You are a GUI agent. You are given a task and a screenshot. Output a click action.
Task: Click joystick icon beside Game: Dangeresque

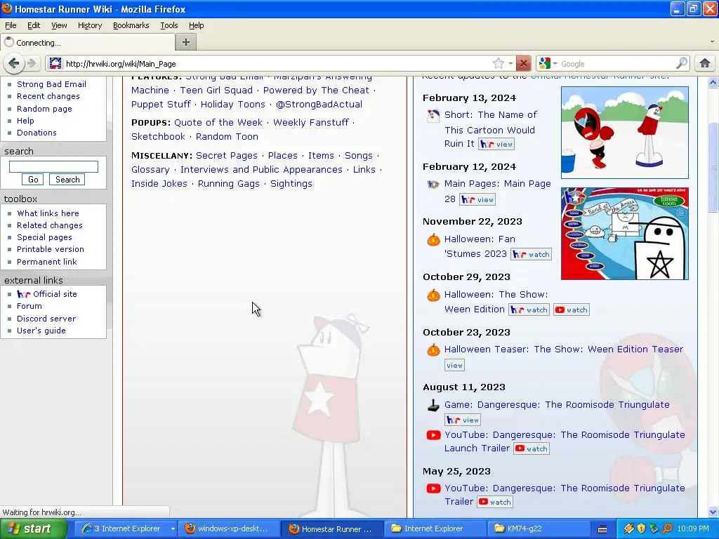pyautogui.click(x=433, y=406)
